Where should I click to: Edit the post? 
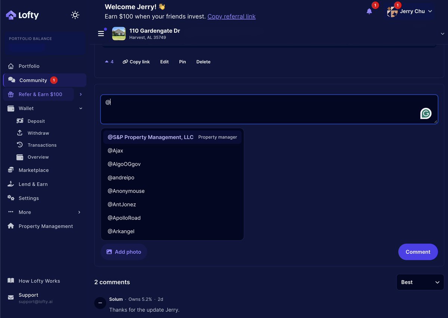(164, 62)
